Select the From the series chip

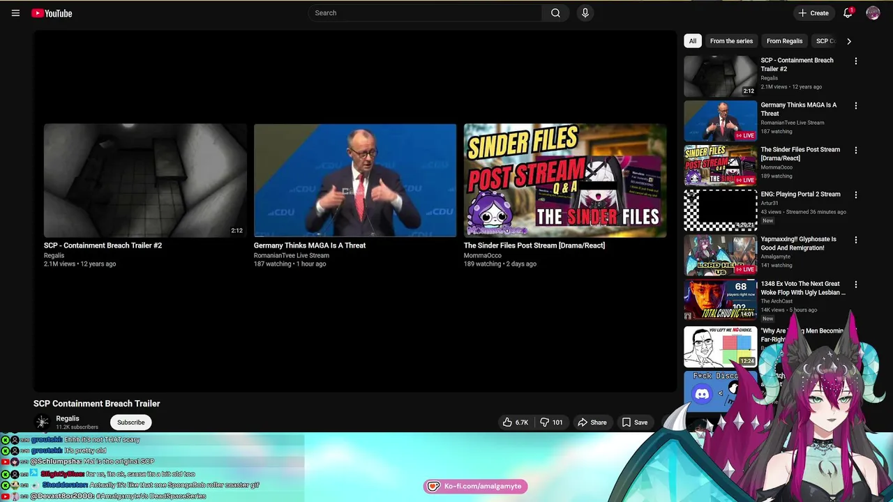[731, 41]
